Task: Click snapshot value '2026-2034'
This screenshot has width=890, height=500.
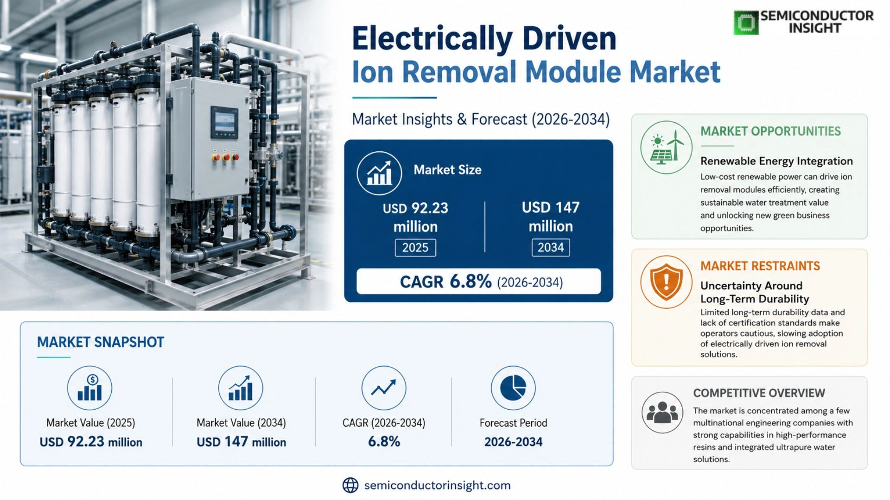Action: (513, 442)
